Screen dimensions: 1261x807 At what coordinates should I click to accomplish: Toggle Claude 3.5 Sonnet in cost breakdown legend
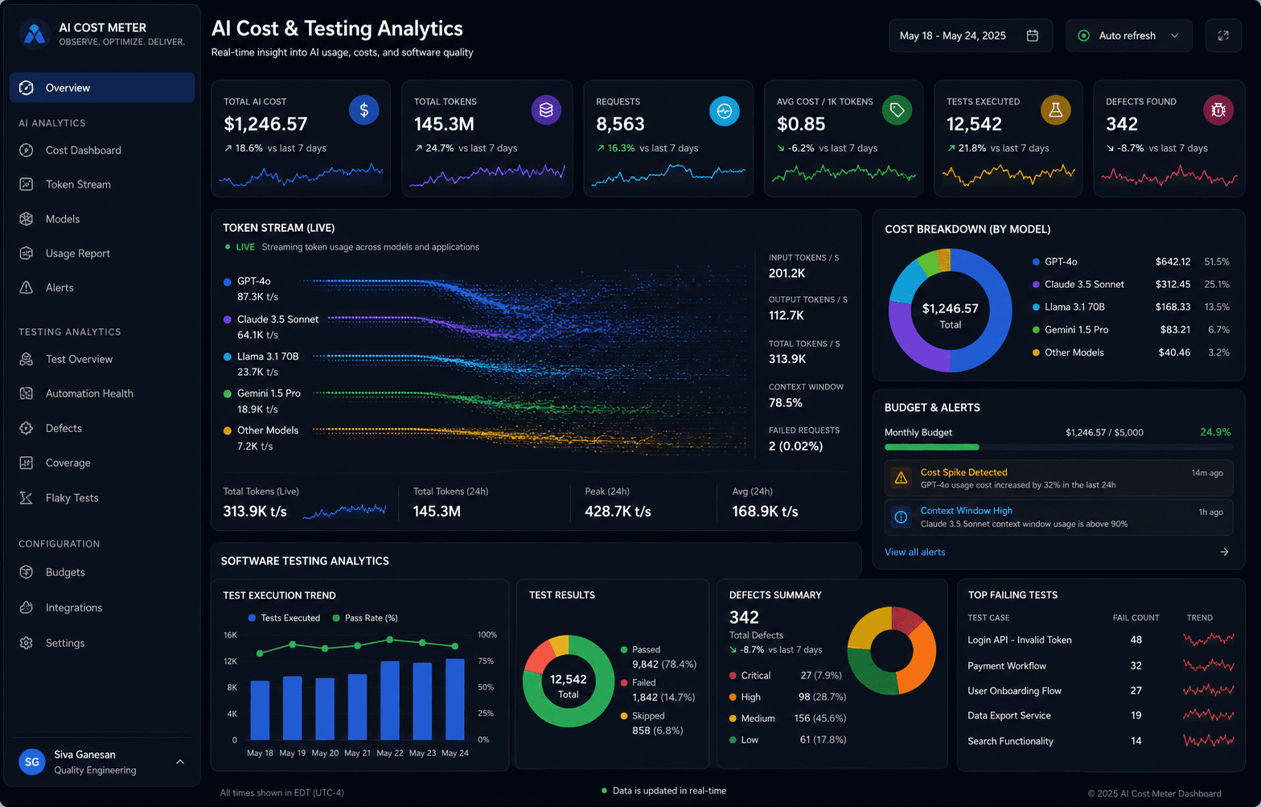coord(1078,284)
